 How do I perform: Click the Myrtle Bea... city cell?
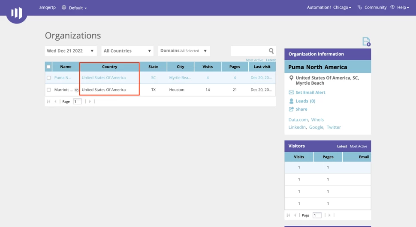[180, 77]
